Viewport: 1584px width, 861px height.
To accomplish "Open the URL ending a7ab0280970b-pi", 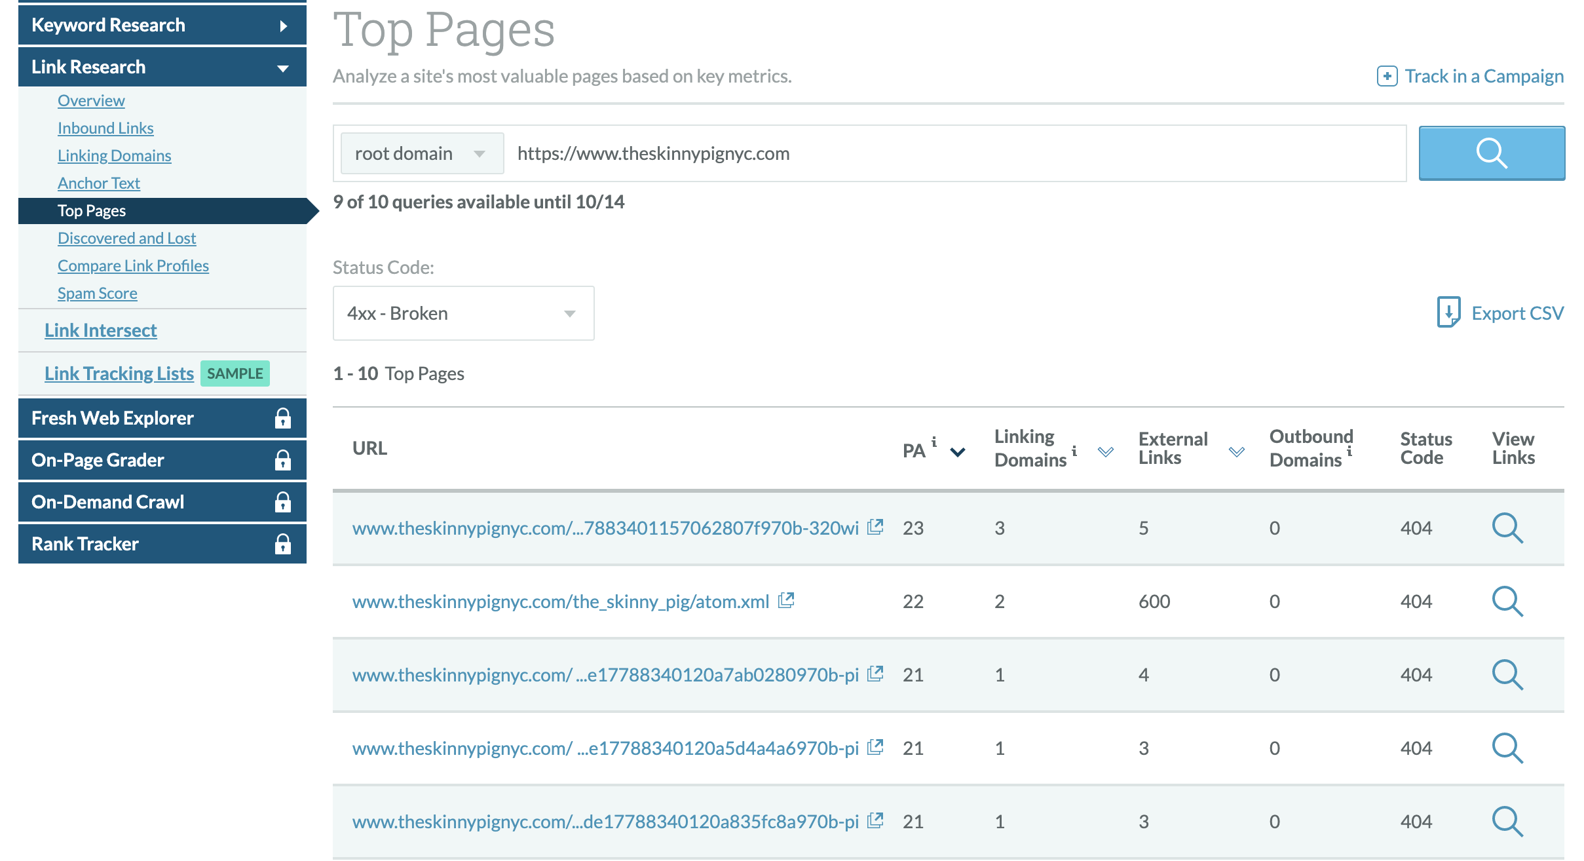I will tap(605, 675).
